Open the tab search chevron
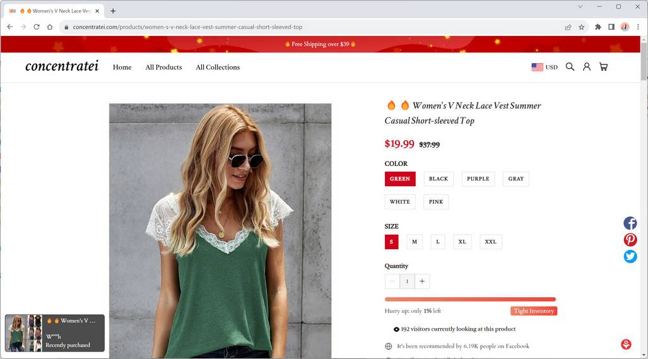Image resolution: width=648 pixels, height=359 pixels. [580, 6]
